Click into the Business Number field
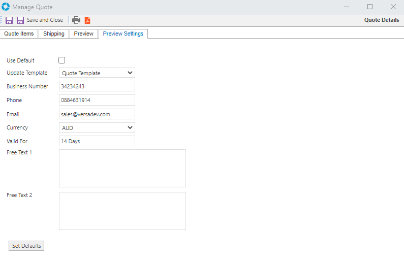 point(97,86)
